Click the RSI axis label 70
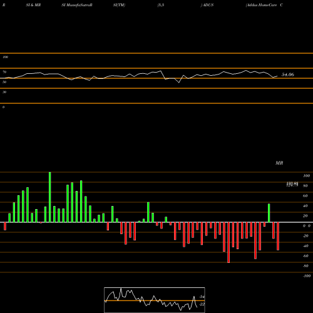This screenshot has width=313, height=313. pos(4,72)
